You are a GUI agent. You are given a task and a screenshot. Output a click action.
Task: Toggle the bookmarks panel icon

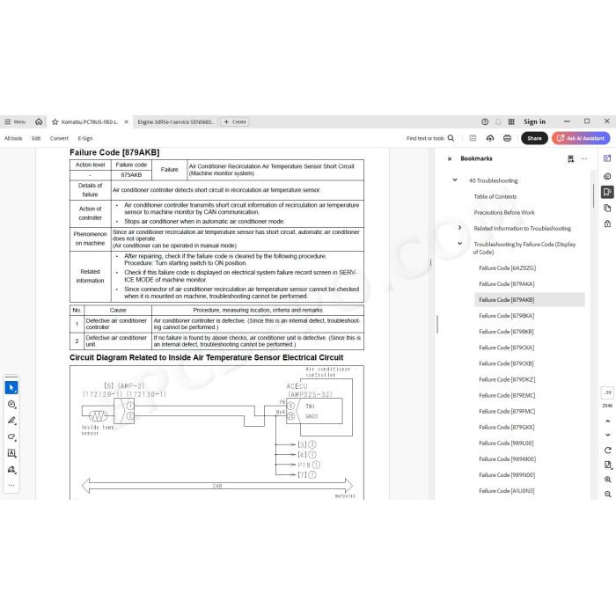click(607, 192)
